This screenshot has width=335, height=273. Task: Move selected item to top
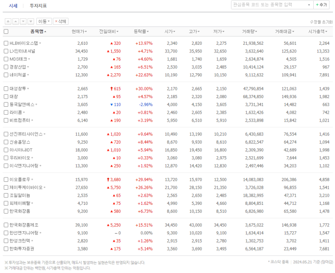[x=8, y=21]
